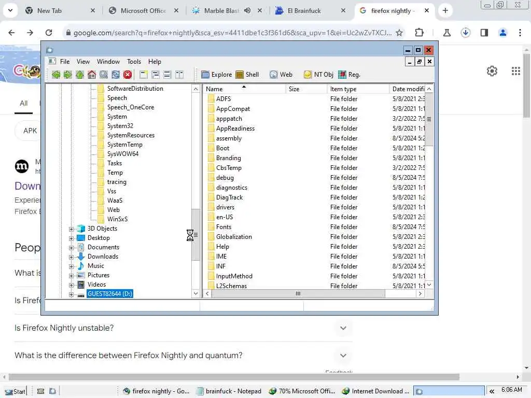Click the second view layout icon in toolbar
Screen dimensions: 531x398
[156, 75]
